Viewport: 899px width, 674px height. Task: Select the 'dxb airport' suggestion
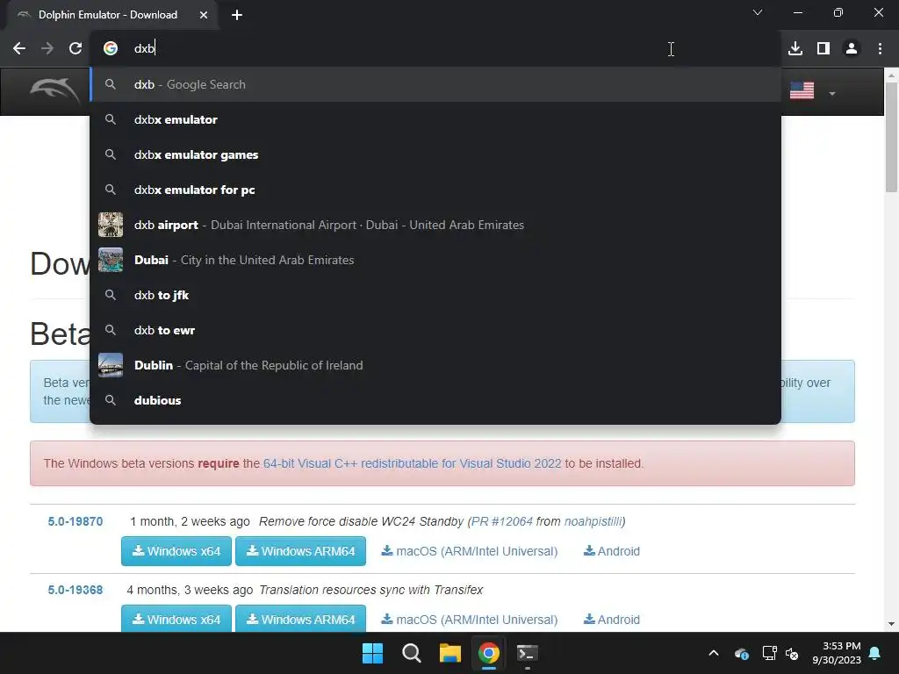[435, 225]
